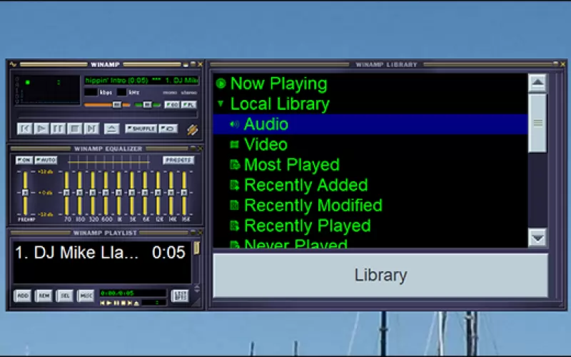Click the 14K equalizer band slider

tap(171, 193)
